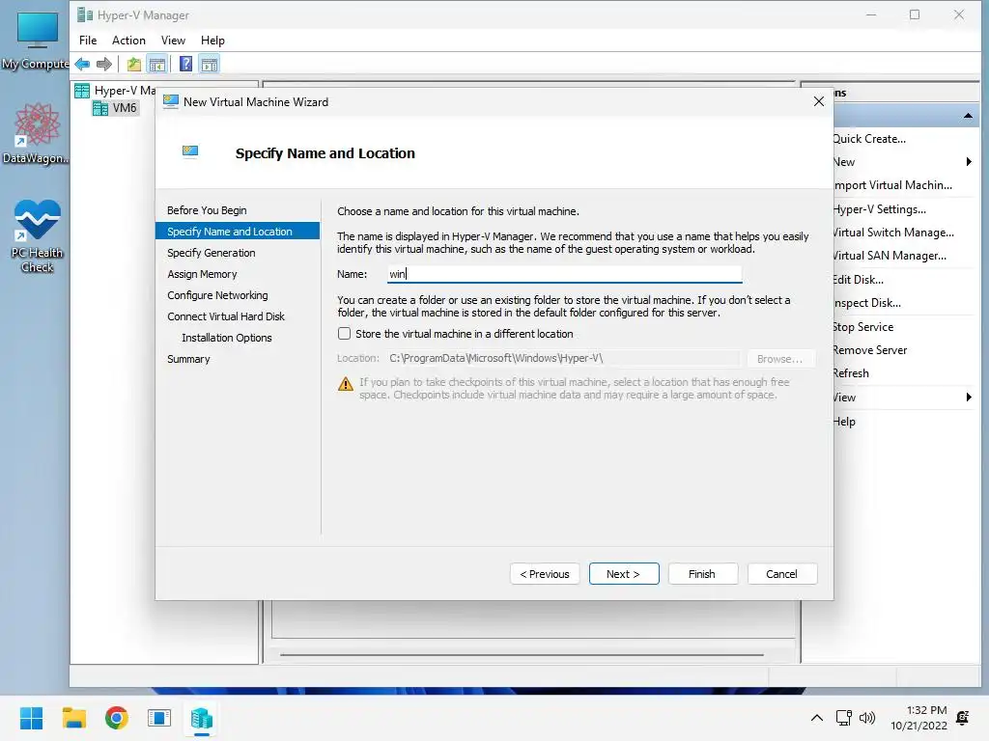Expand the New submenu arrow in Actions
The image size is (989, 741).
969,162
